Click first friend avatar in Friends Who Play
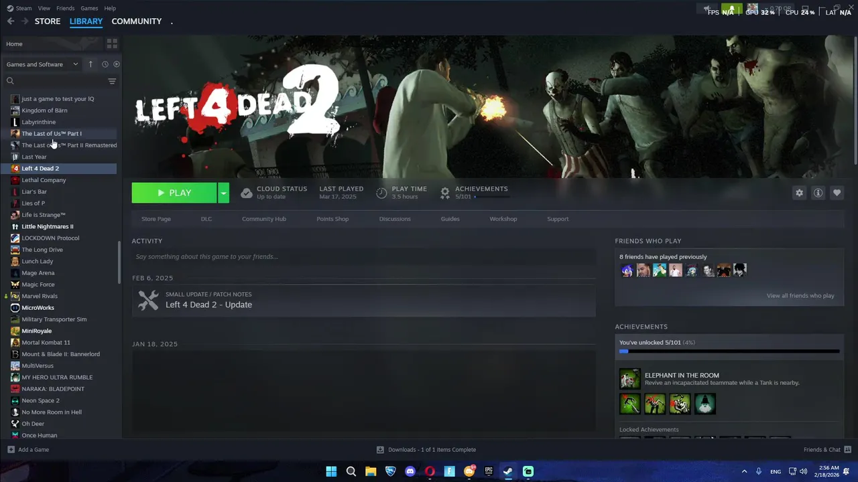 (x=627, y=270)
